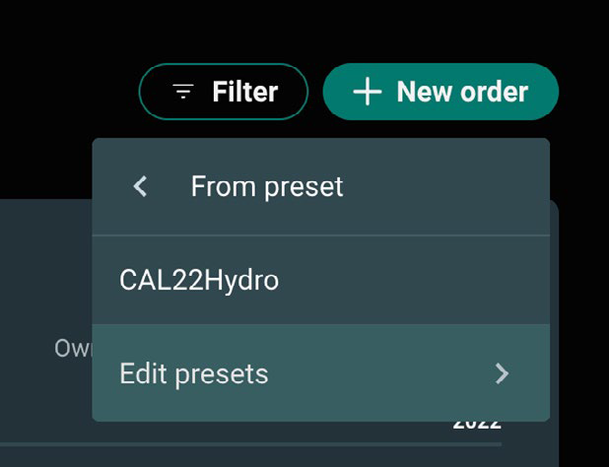Click the horizontal bar under 2022

point(250,444)
